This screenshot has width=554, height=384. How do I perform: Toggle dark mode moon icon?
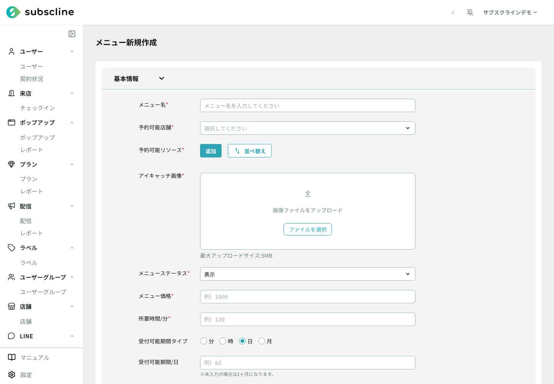point(453,13)
